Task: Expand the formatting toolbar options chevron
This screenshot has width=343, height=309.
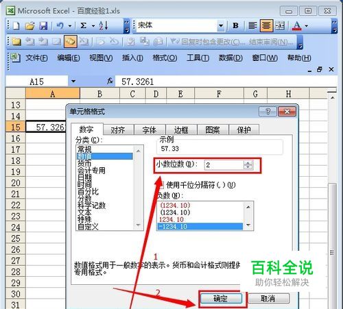Action: pos(334,26)
